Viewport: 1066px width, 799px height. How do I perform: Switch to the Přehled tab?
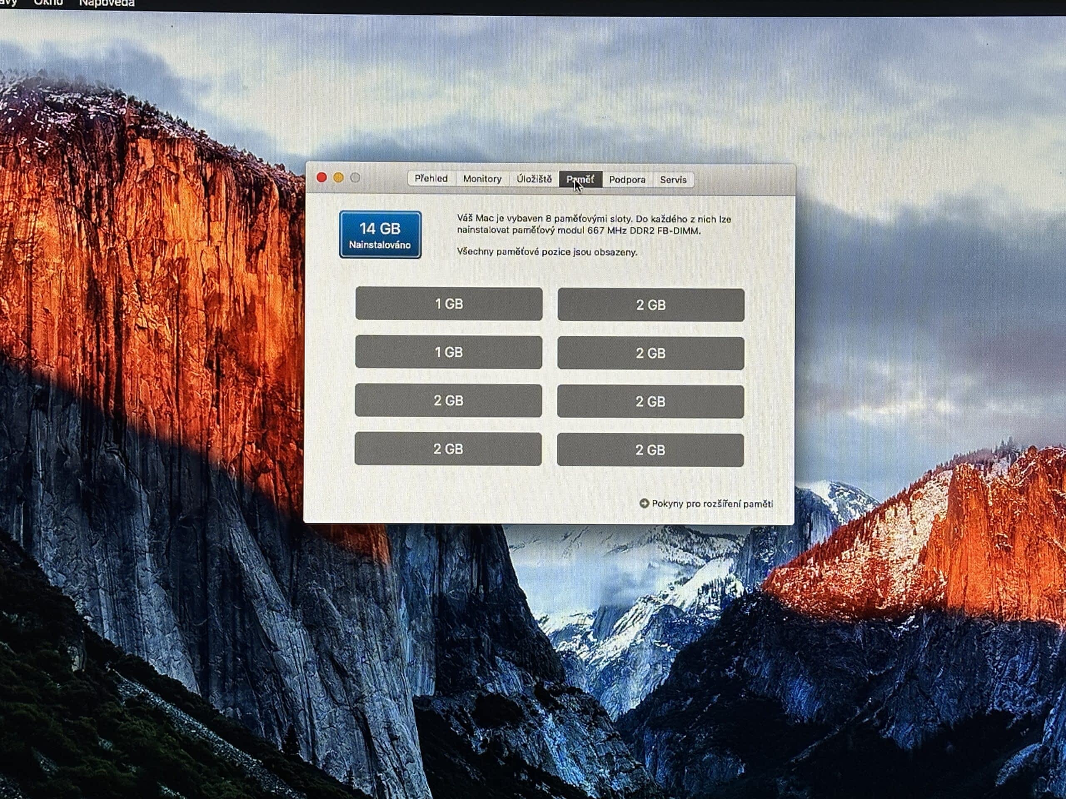(x=431, y=178)
